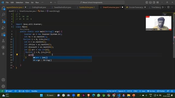Screen dimensions: 175x98
Task: Open the remote window indicator in status bar
Action: pyautogui.click(x=2, y=91)
